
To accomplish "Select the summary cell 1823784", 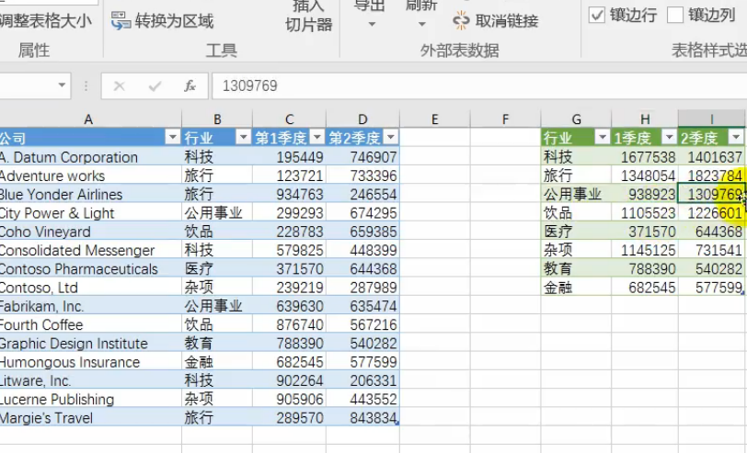I will point(711,176).
